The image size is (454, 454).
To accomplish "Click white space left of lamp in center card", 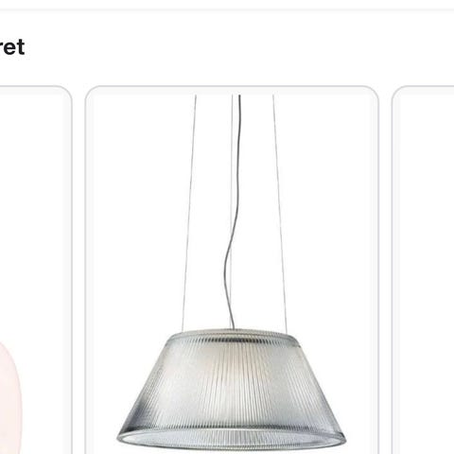I will (135, 220).
